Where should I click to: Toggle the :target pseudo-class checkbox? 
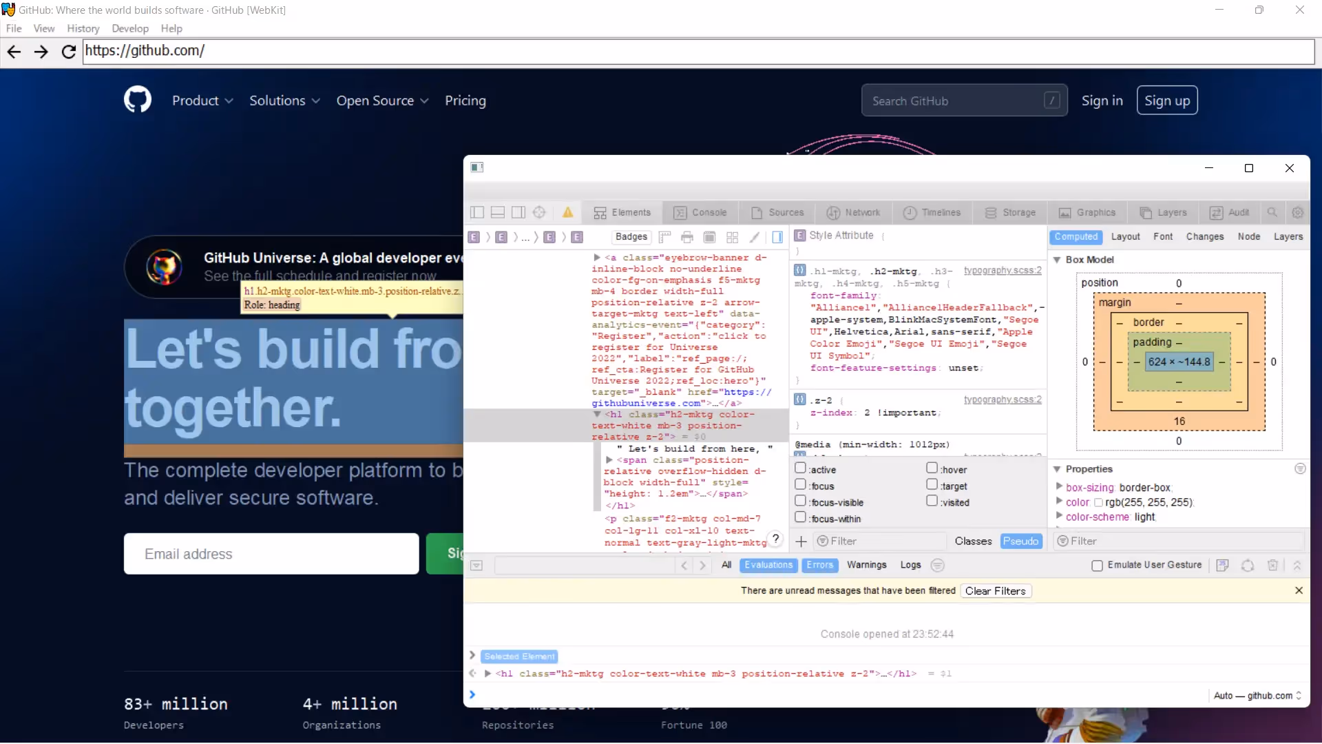coord(932,484)
